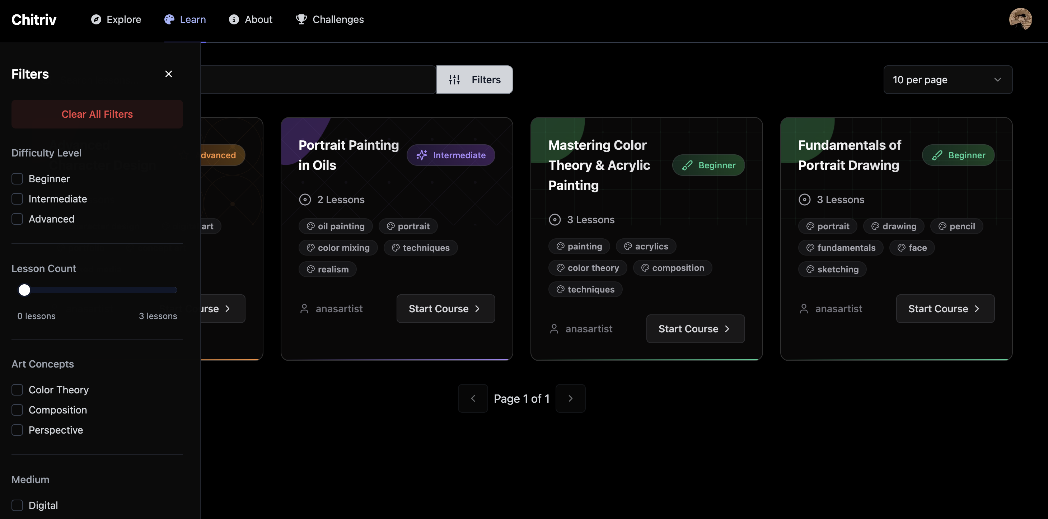Click the Explore compass icon

pyautogui.click(x=96, y=19)
